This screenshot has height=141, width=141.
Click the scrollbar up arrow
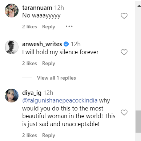139,6
